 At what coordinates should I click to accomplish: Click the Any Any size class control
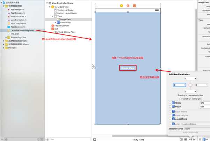pos(138,140)
